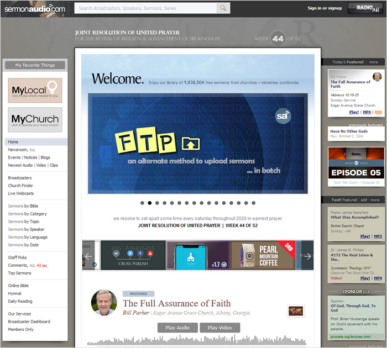387x348 pixels.
Task: Open Newsroom in the sidebar
Action: [18, 150]
